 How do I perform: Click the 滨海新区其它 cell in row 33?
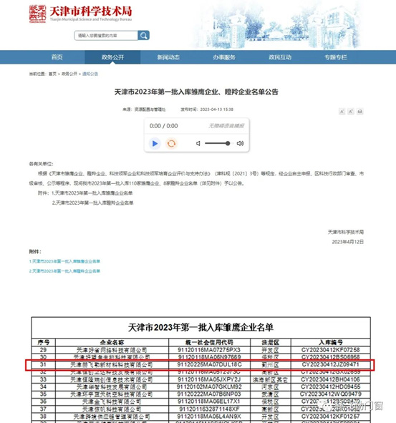(x=270, y=380)
